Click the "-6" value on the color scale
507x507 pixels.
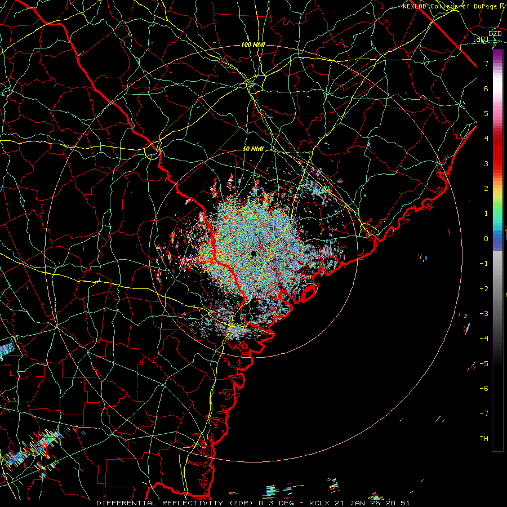click(x=484, y=389)
